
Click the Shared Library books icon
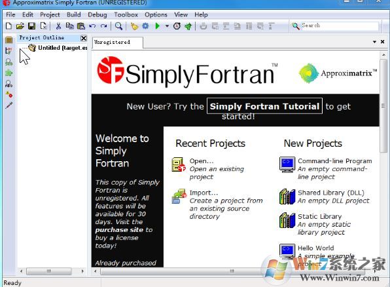[287, 197]
